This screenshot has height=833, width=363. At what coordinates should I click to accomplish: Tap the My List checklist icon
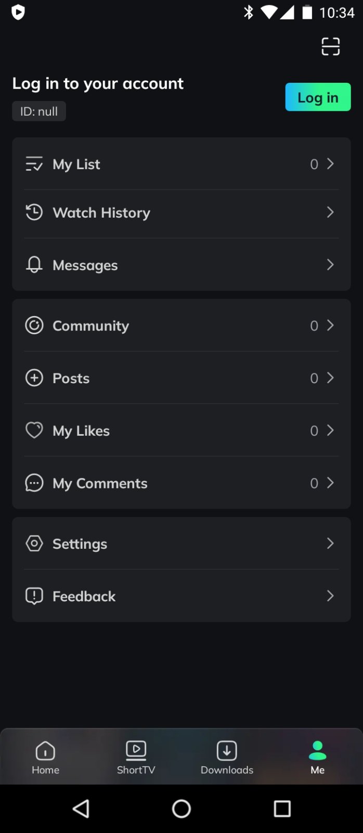click(x=34, y=164)
